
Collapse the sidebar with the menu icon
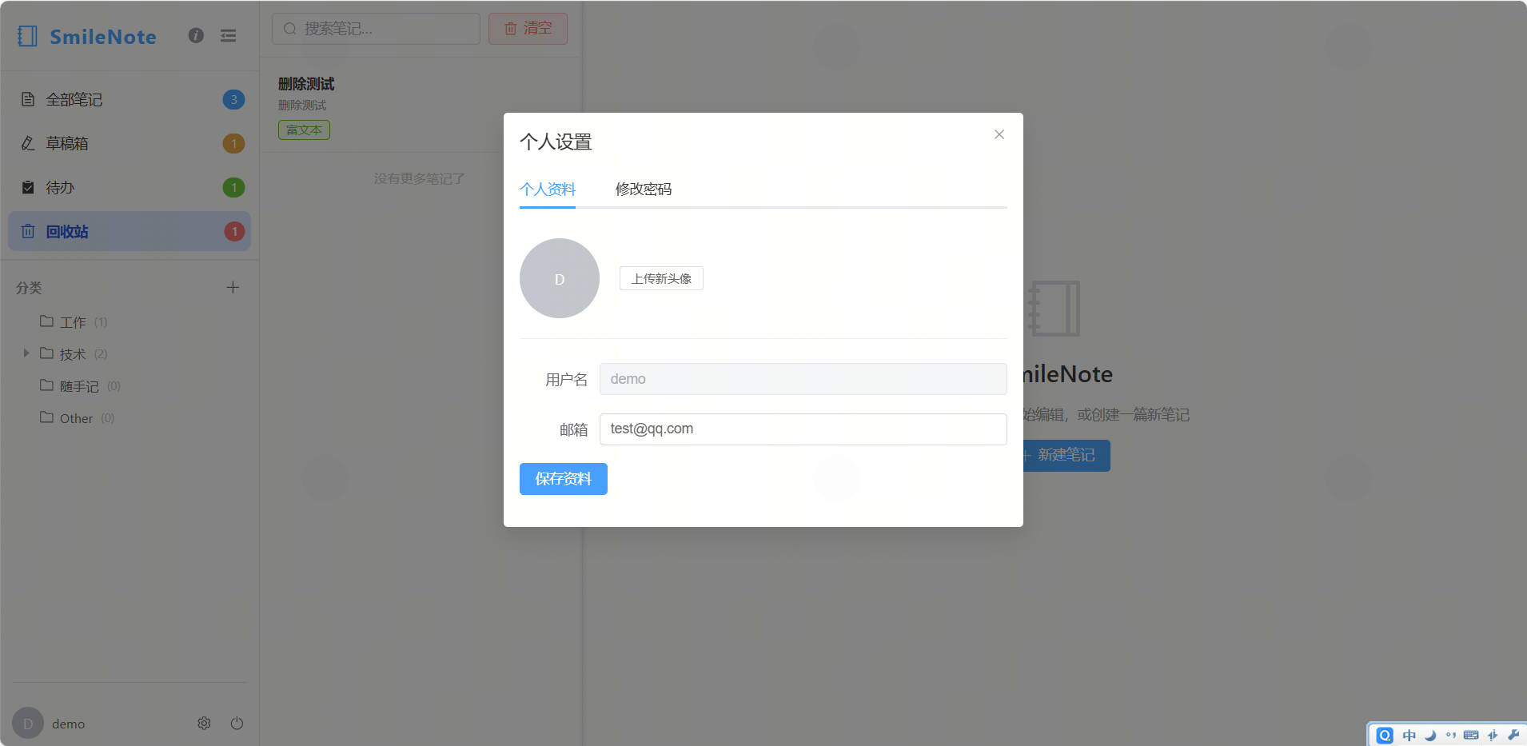[229, 35]
